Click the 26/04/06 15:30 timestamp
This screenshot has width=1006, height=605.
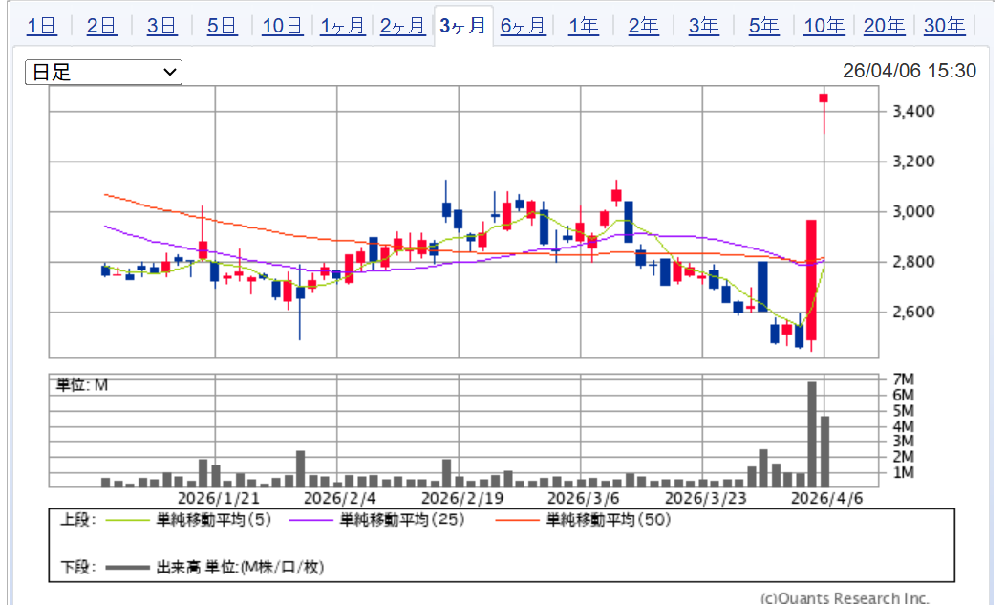[910, 71]
